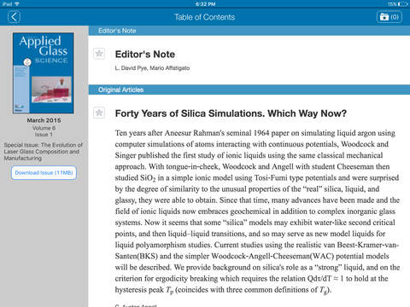Open the Editor's Note article title
This screenshot has height=307, width=410.
coord(145,55)
